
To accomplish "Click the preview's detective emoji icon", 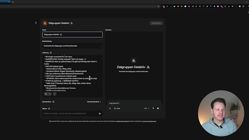I will pyautogui.click(x=134, y=60).
